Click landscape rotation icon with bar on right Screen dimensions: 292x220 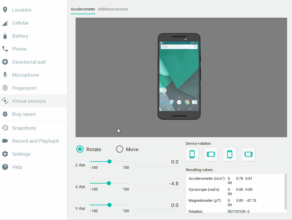tap(249, 154)
